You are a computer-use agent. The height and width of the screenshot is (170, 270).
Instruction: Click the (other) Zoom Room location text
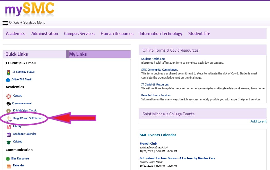pos(151,162)
